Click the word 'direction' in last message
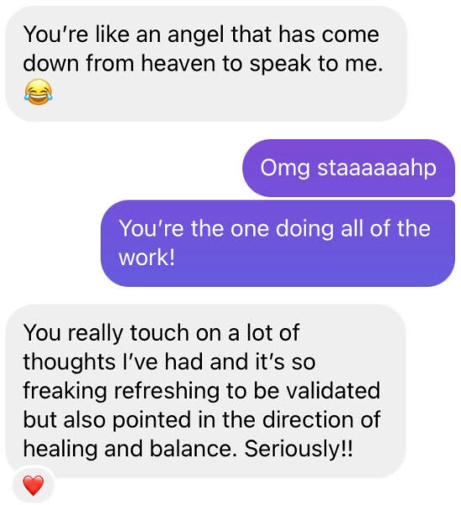The image size is (461, 505). coord(308,420)
